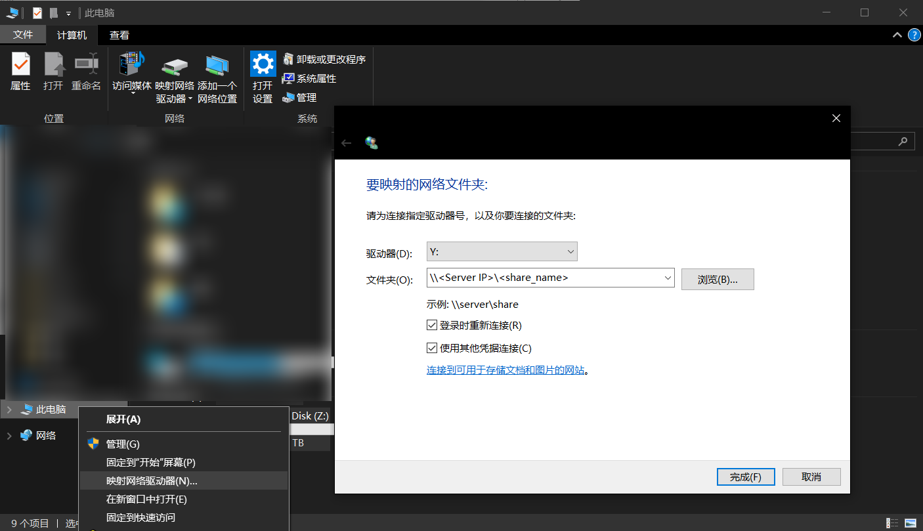Click the blue help question mark icon
This screenshot has width=923, height=531.
[914, 35]
